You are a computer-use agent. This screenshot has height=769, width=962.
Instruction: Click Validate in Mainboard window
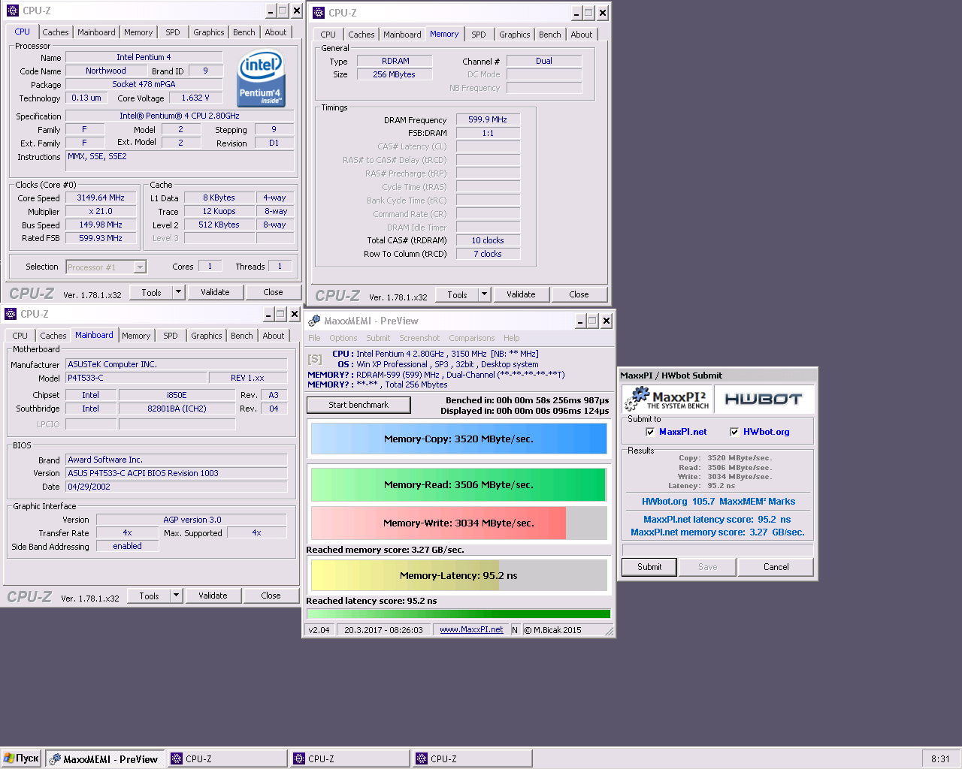click(x=213, y=596)
